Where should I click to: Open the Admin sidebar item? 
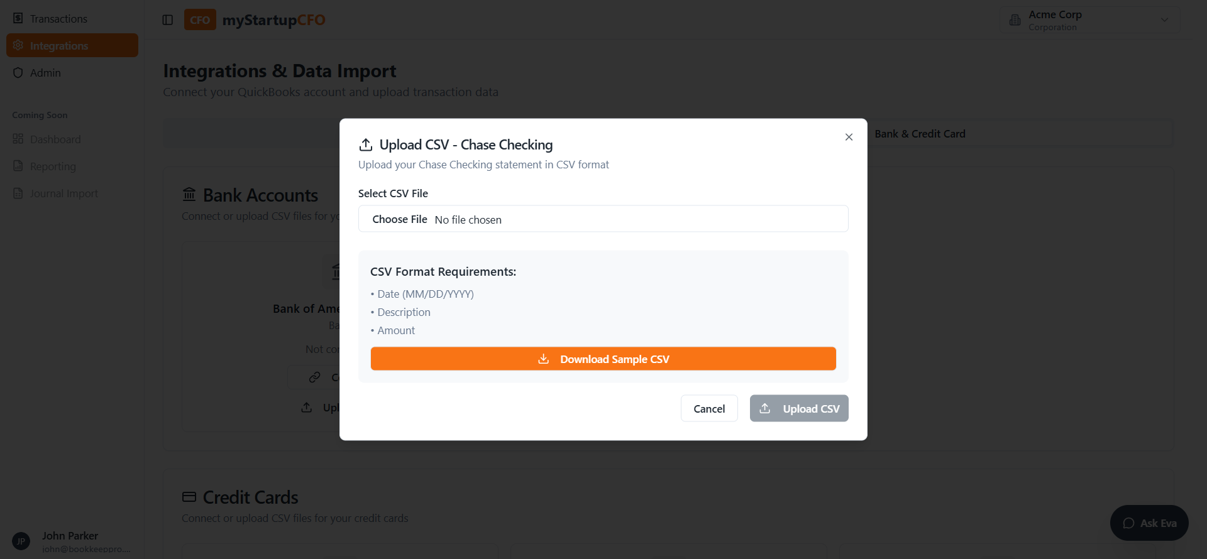pos(45,73)
